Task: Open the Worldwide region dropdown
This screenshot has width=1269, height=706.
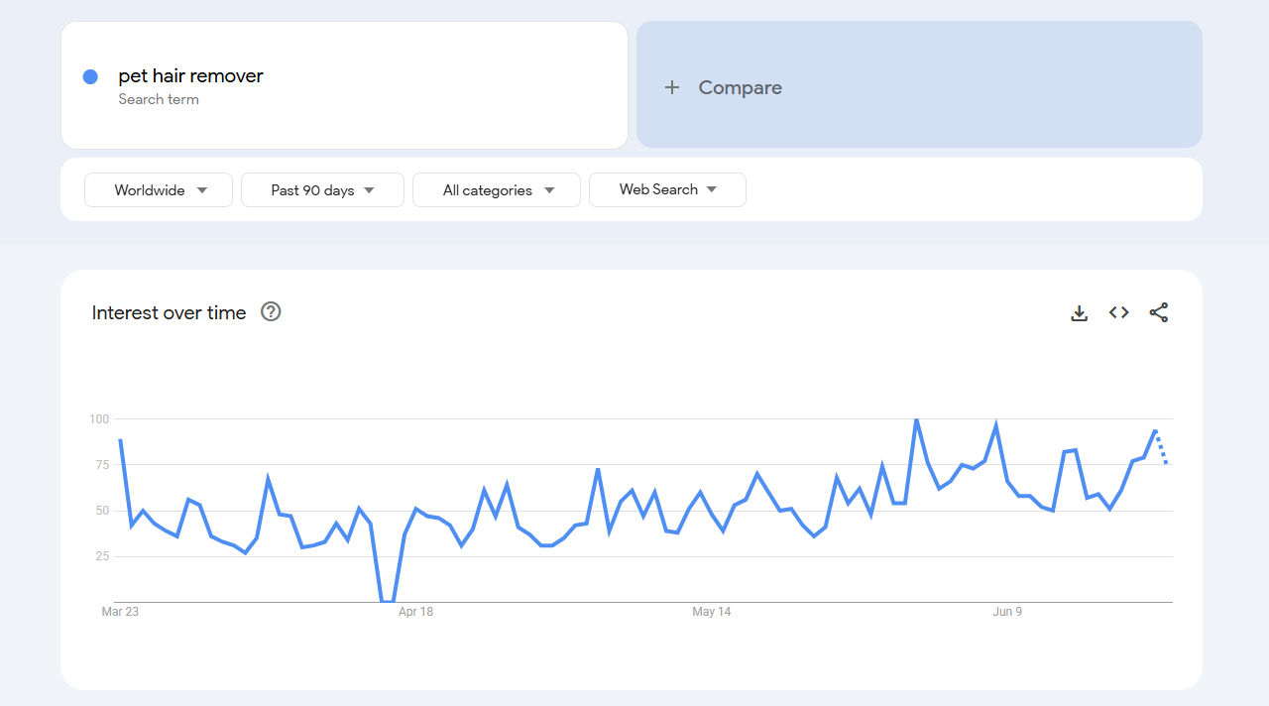Action: coord(158,189)
